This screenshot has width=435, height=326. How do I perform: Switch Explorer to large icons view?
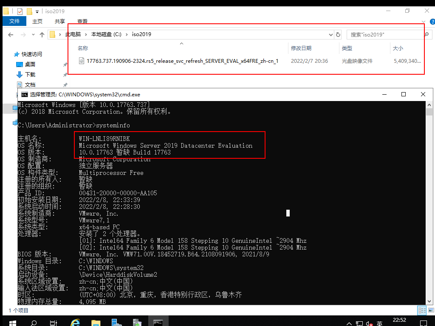tap(431, 310)
